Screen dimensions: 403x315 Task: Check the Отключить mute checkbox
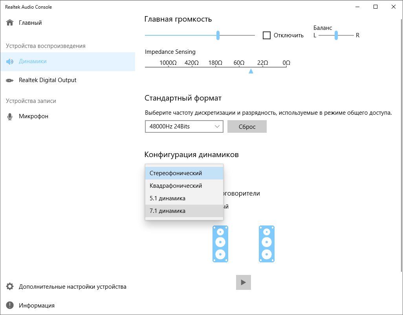click(267, 35)
